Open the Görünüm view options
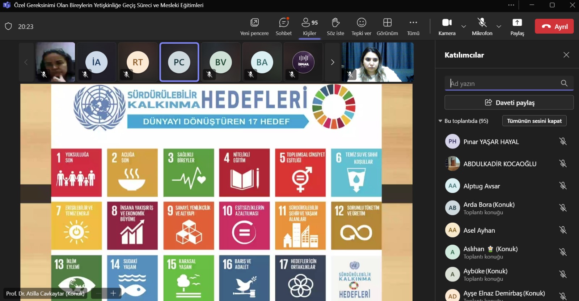This screenshot has height=301, width=579. (387, 27)
